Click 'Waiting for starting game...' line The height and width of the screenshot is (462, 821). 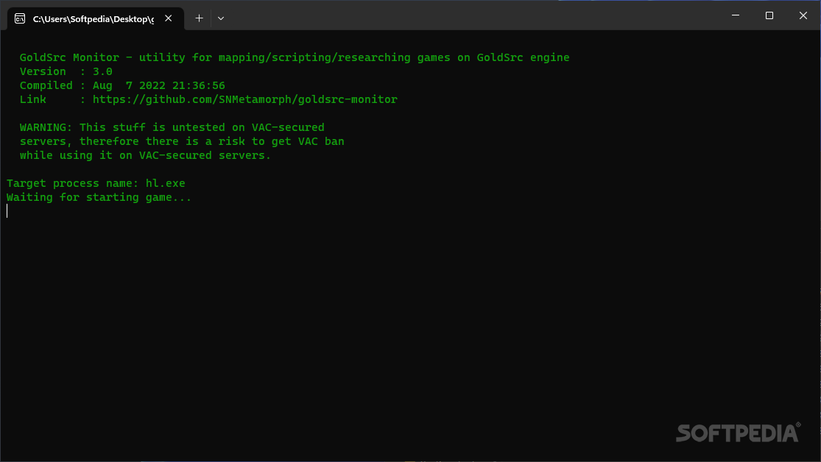coord(99,197)
